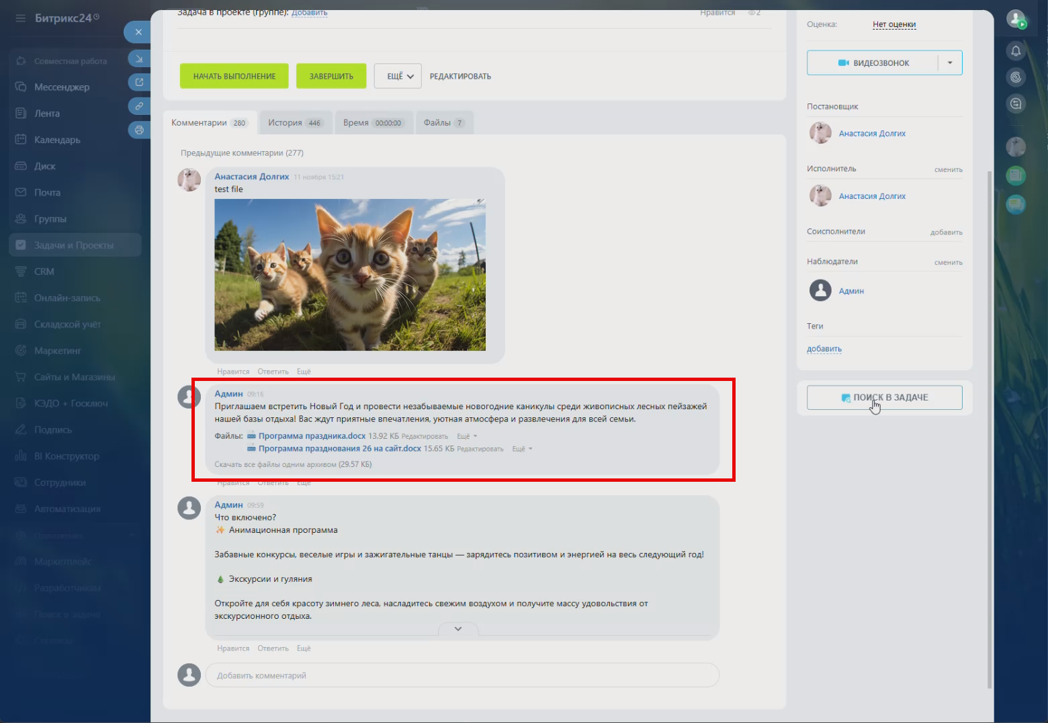1048x723 pixels.
Task: Click the page scrollbar on the right
Action: click(x=990, y=430)
